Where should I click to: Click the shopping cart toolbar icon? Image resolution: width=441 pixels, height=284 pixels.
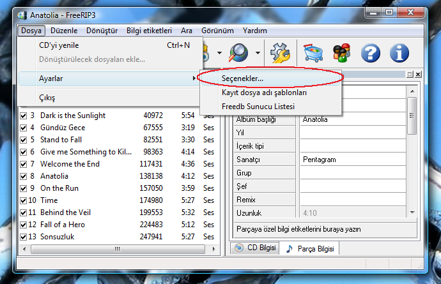click(313, 53)
